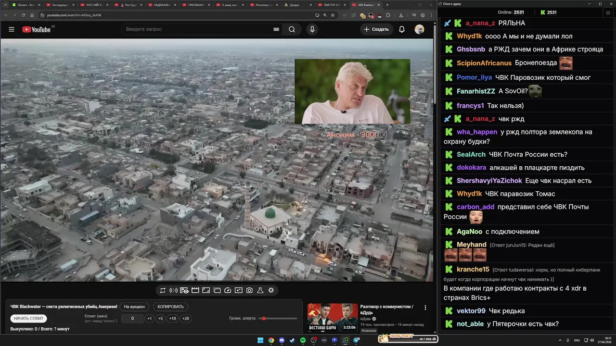
Task: Click the clapperboard icon in player toolbar
Action: click(195, 290)
